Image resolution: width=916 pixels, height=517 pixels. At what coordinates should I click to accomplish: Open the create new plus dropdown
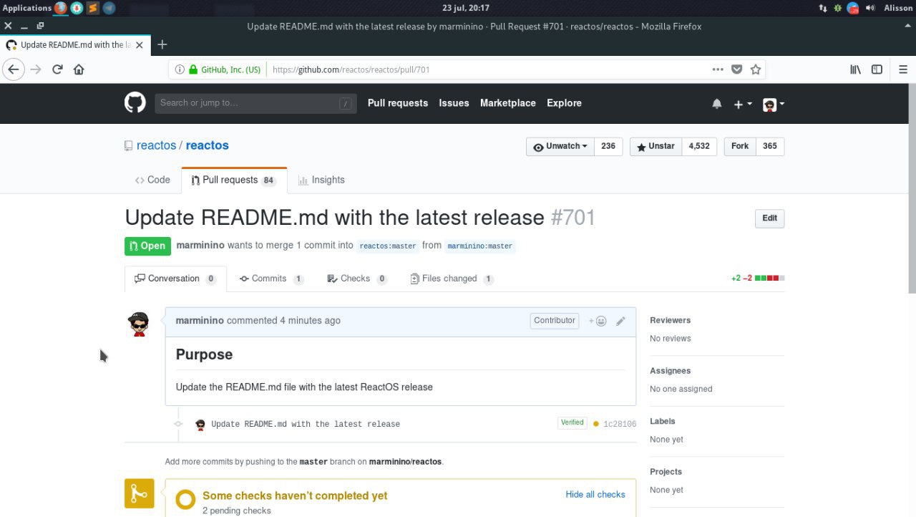(x=742, y=104)
